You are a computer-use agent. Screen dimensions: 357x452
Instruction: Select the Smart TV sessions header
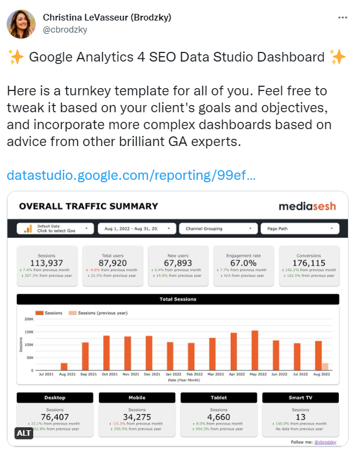point(300,398)
